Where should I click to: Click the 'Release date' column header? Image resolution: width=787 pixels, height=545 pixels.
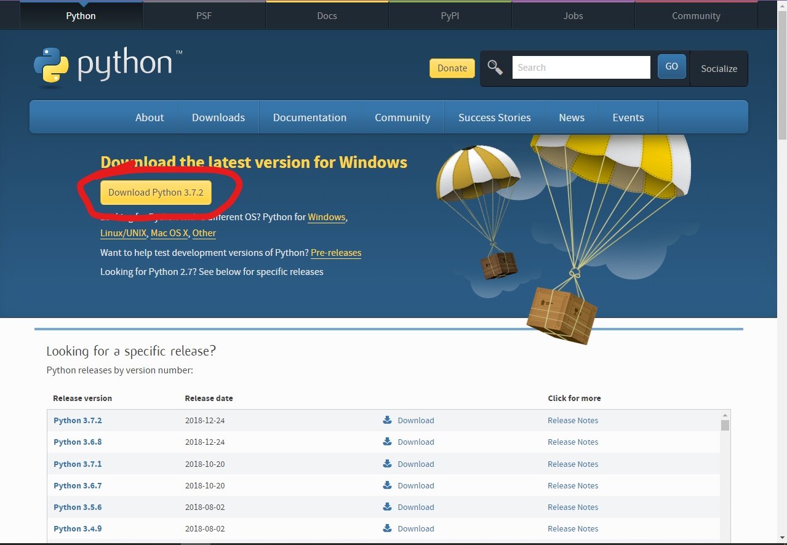point(209,398)
